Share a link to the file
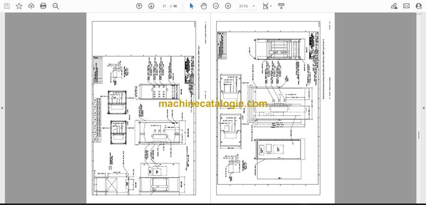Viewport: 426px width, 205px height. tap(394, 6)
